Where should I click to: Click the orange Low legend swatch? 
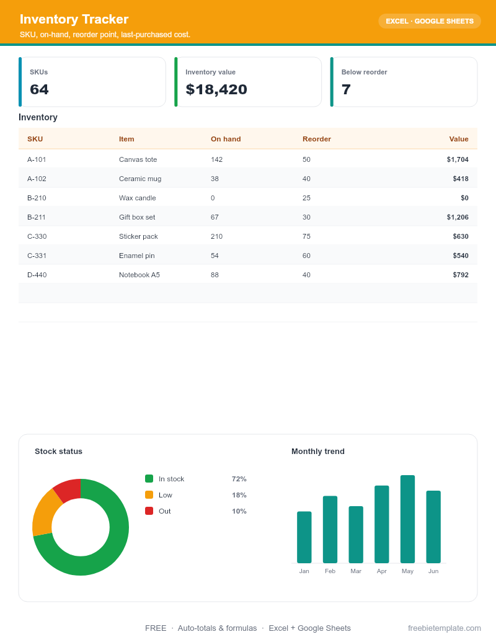(x=149, y=494)
